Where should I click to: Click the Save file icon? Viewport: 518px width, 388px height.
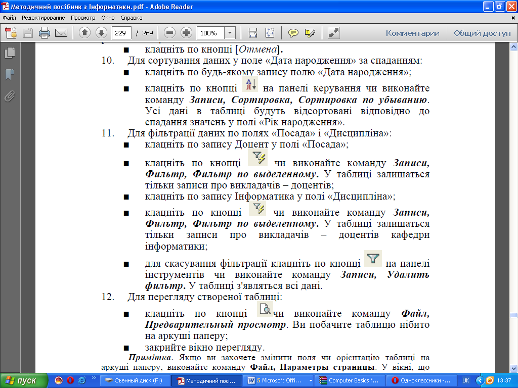28,33
